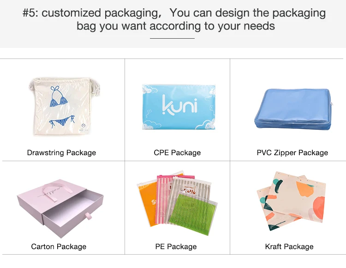Click the Kraft Package label
Viewport: 346px width, 268px height.
pyautogui.click(x=289, y=246)
